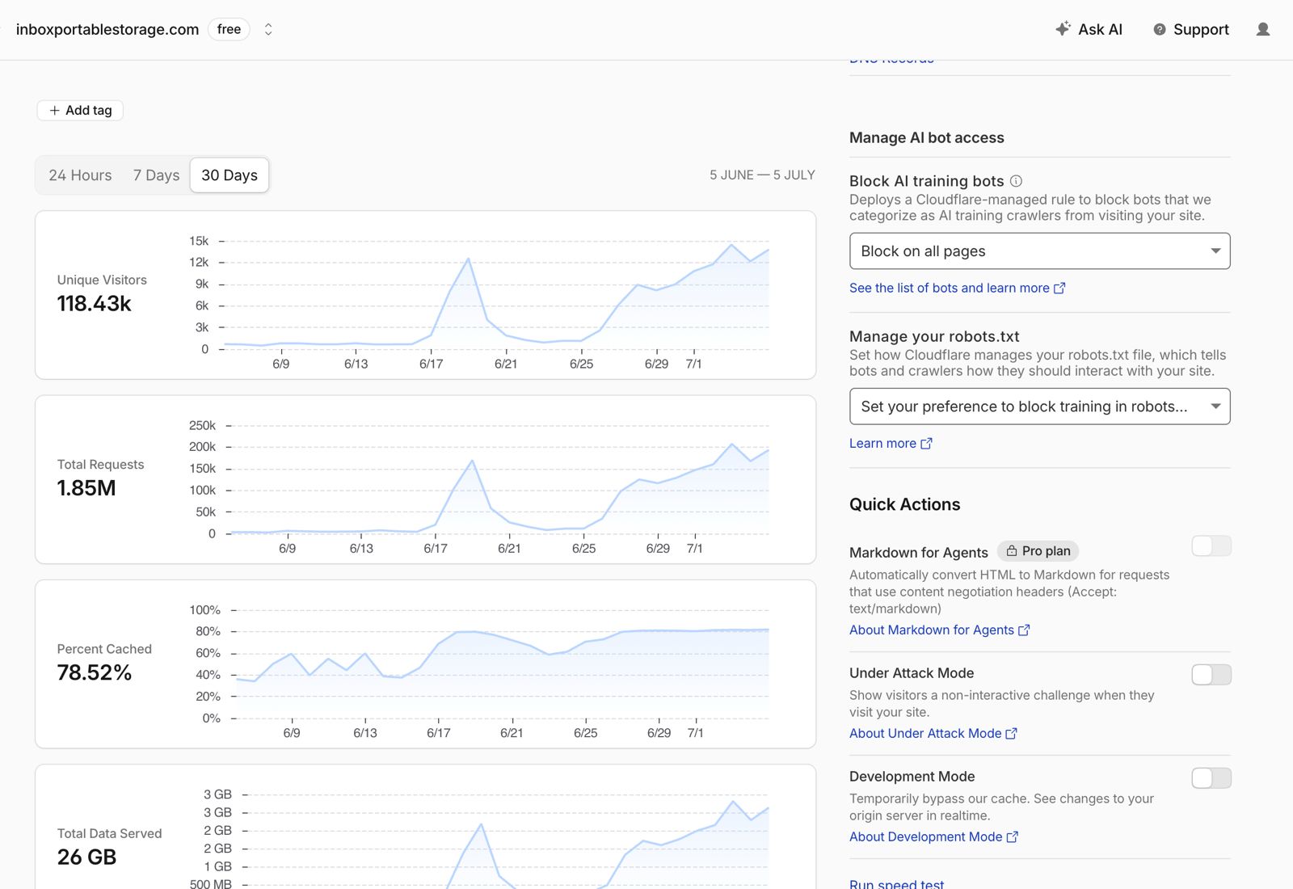Toggle the Markdown for Agents switch
The image size is (1293, 889).
click(1211, 546)
